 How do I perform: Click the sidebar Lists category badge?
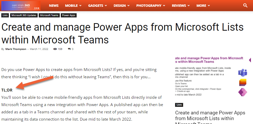tap(179, 105)
